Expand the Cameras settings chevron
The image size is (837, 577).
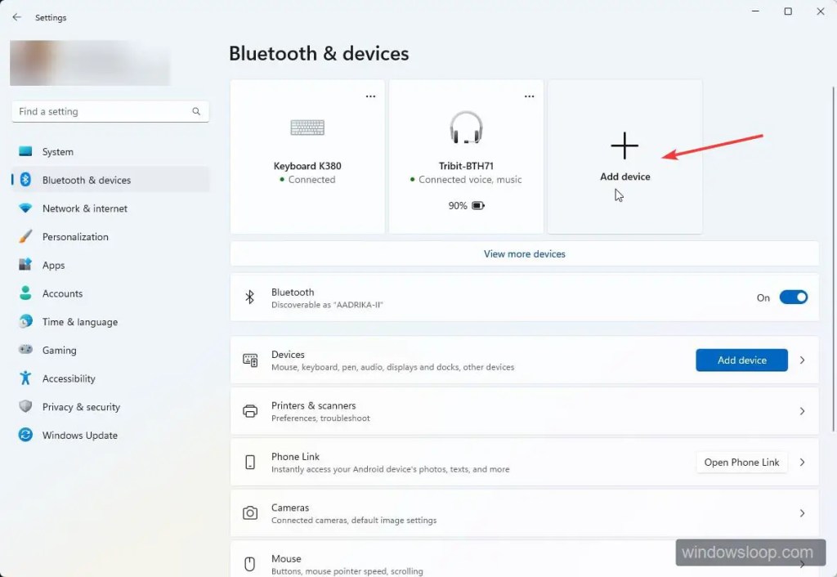point(802,513)
